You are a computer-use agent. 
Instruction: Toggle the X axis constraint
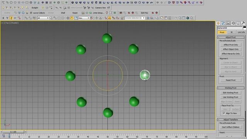(x=3, y=18)
